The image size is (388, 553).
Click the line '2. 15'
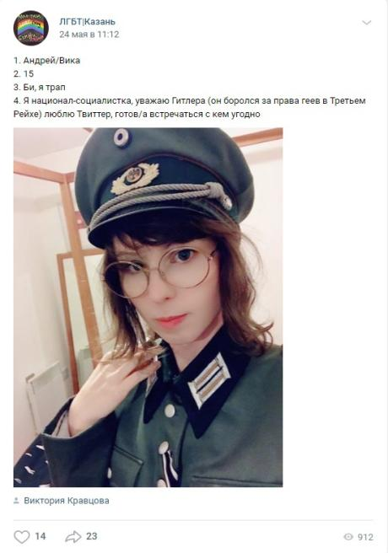point(24,73)
